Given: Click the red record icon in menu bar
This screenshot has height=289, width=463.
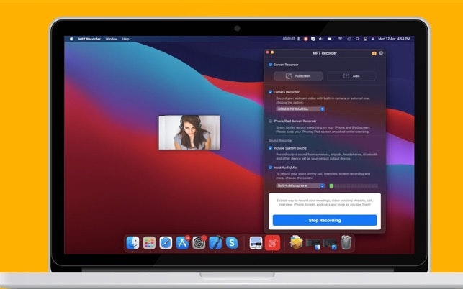Looking at the screenshot, I should [x=306, y=39].
